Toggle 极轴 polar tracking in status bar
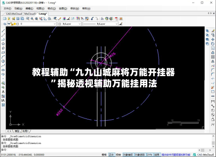Screen dimensions: 216x157 (118, 155)
